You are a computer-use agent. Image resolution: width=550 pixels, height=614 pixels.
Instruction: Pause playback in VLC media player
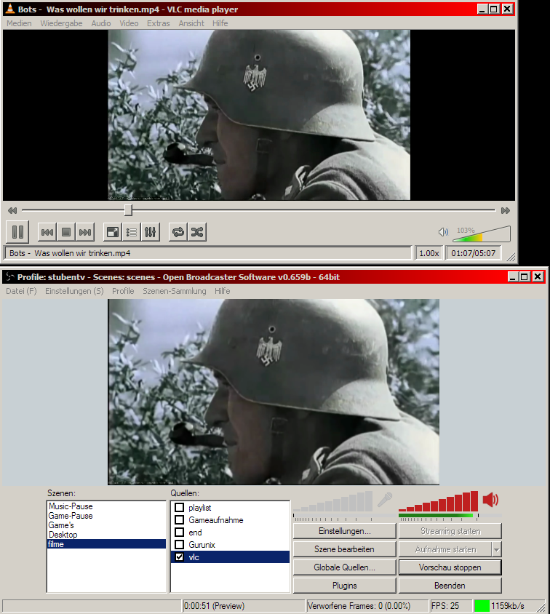click(17, 232)
